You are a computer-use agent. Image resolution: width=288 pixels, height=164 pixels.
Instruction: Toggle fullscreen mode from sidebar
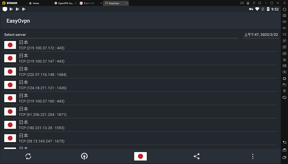285,35
